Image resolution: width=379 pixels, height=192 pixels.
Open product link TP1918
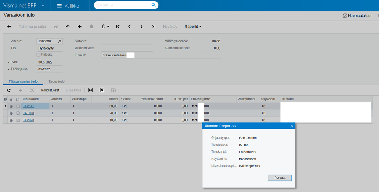click(x=28, y=113)
